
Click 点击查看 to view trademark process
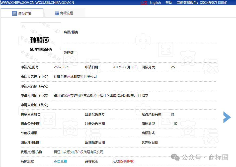[x=60, y=161]
